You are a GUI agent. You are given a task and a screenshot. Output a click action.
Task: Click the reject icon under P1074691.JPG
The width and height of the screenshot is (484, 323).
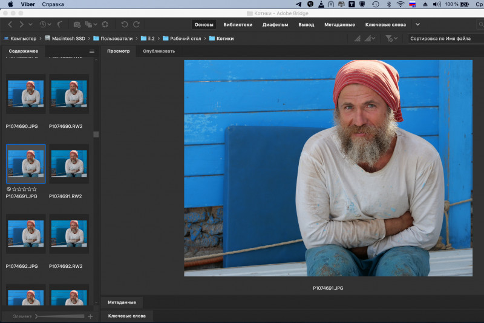pos(8,189)
